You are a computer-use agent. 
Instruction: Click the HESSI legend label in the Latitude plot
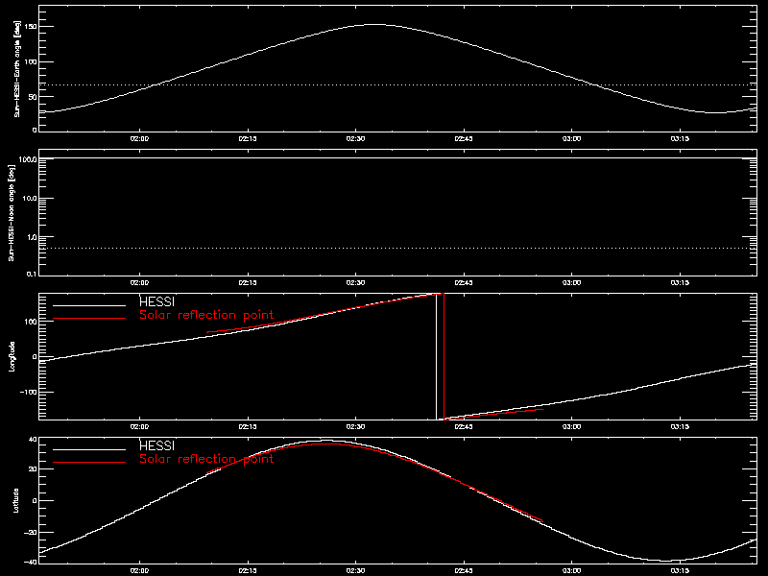[x=156, y=445]
